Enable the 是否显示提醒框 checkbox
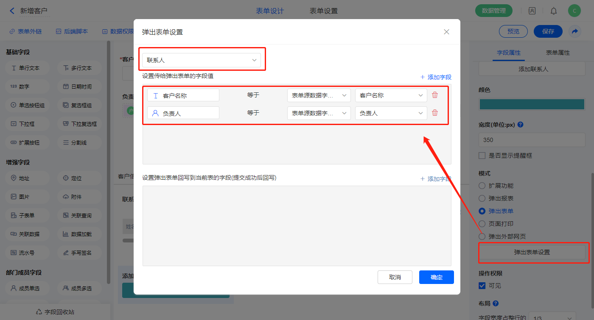 (482, 156)
